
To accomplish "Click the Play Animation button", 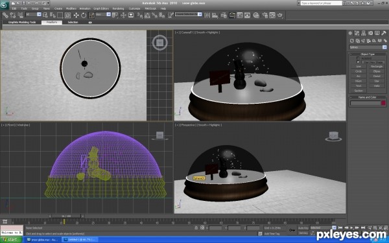I will (x=351, y=227).
